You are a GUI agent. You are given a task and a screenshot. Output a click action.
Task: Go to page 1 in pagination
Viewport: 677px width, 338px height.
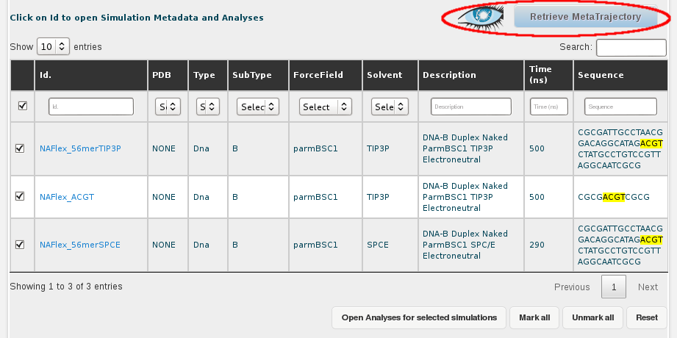point(612,287)
